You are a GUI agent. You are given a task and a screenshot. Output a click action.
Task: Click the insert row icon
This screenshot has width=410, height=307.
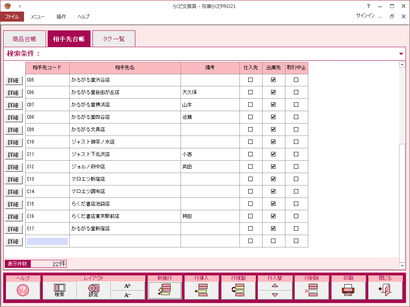(x=201, y=290)
